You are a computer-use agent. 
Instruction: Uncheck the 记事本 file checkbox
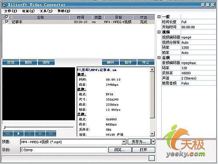(x=7, y=22)
